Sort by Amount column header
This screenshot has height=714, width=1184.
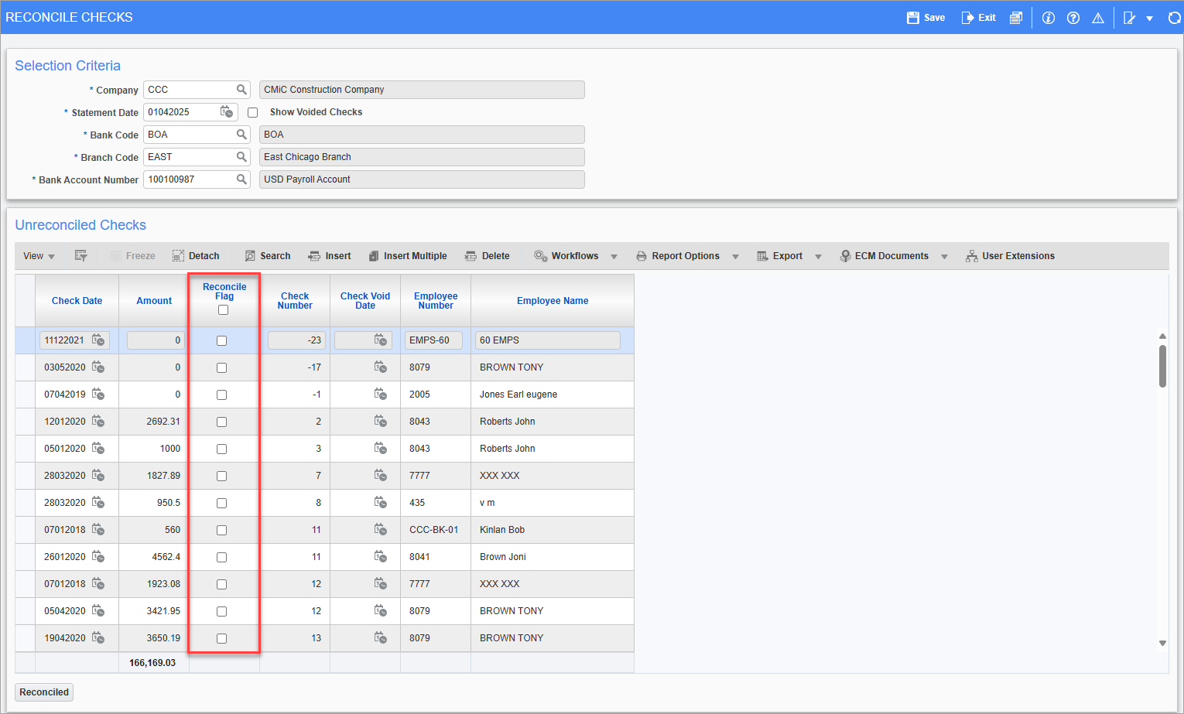(x=154, y=301)
